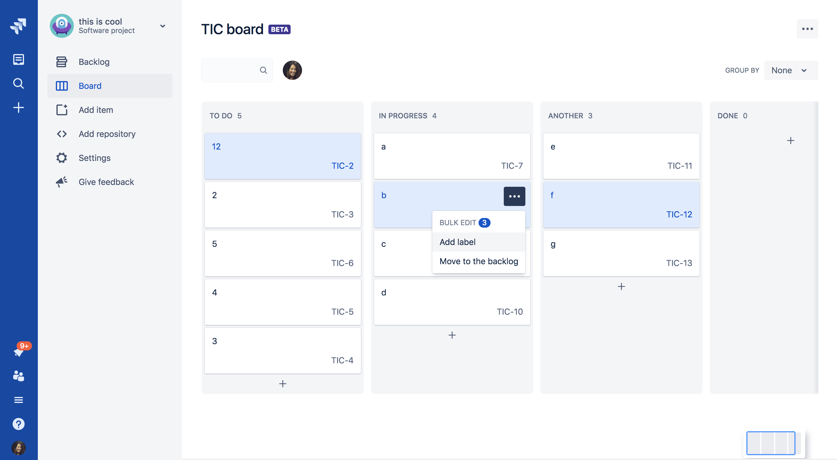The width and height of the screenshot is (837, 460).
Task: Click the three-dot menu on card b
Action: coord(514,196)
